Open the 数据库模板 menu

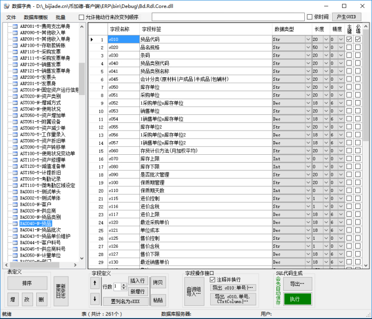36,17
